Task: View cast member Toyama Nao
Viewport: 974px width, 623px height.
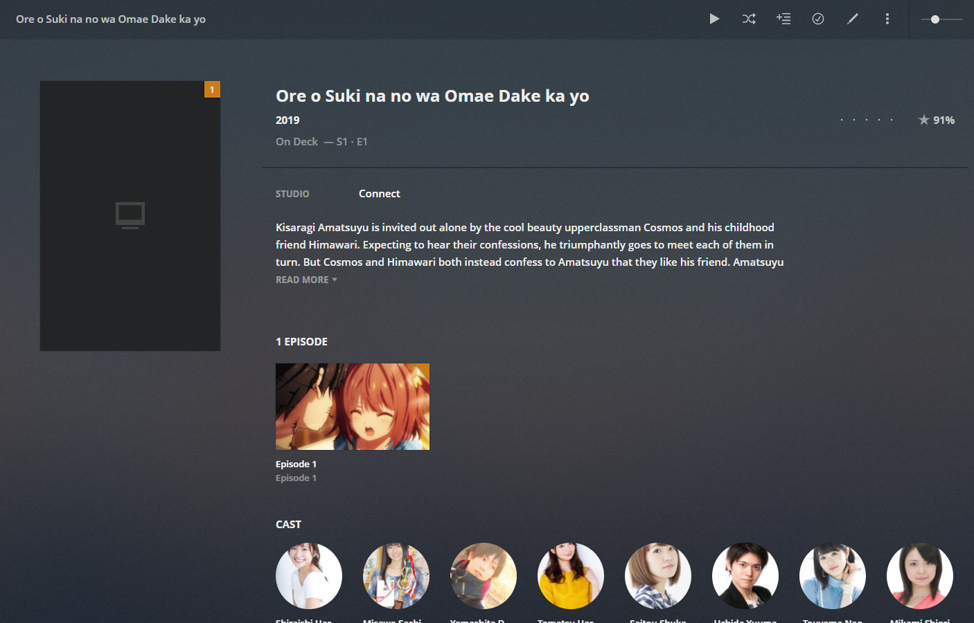Action: pyautogui.click(x=832, y=576)
